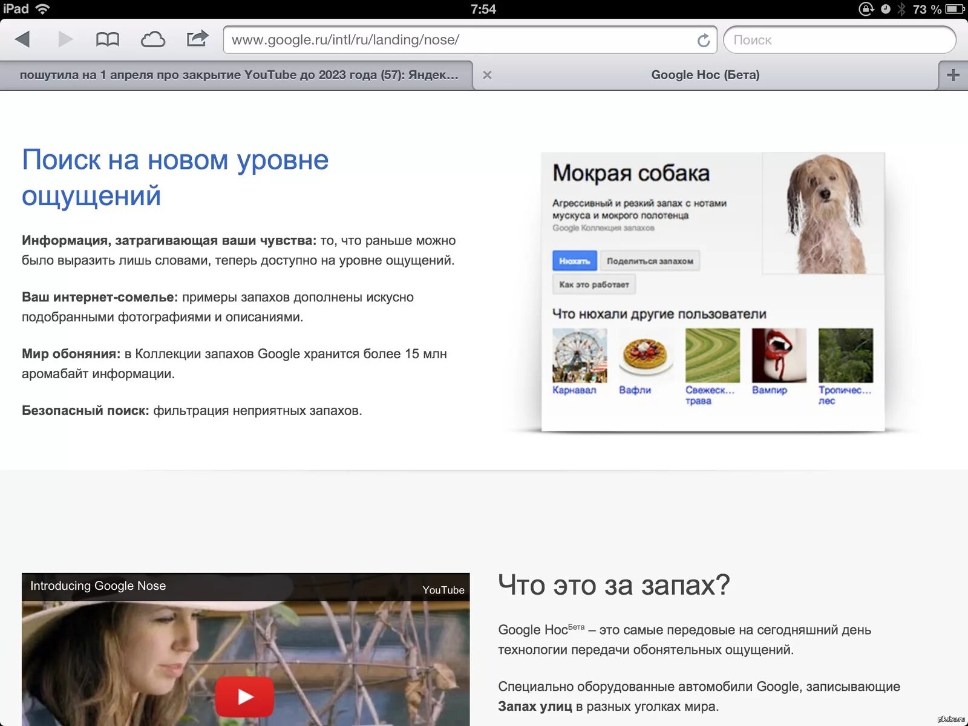Go back with the Safari back arrow
968x726 pixels.
click(22, 40)
